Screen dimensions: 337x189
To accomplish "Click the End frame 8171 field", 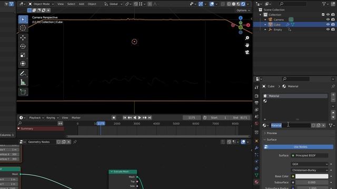I will tap(240, 118).
